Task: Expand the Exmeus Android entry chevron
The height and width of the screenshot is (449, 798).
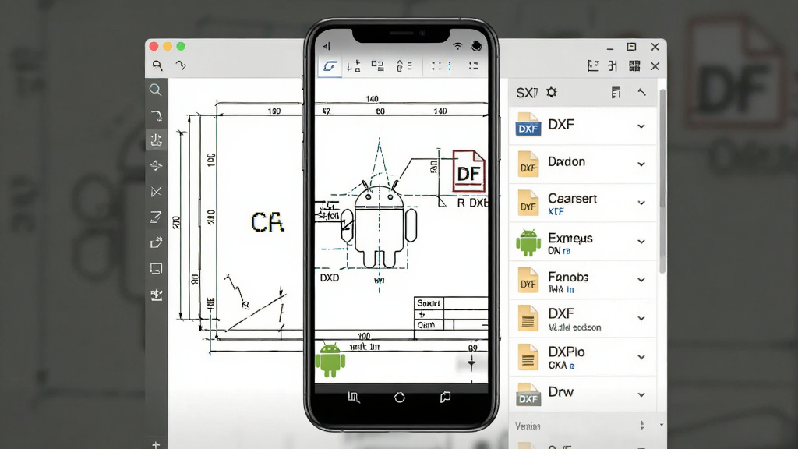Action: click(x=641, y=242)
